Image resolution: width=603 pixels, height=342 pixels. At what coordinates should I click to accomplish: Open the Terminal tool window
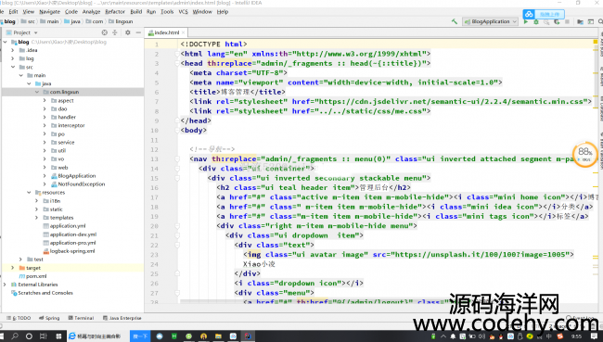pos(81,318)
